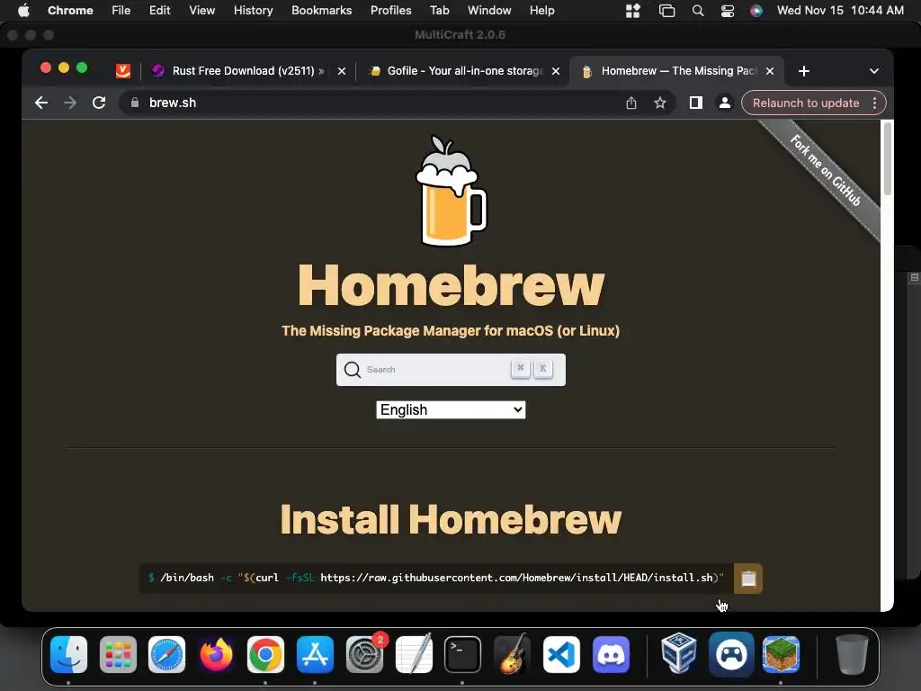Click the Homebrew title heading
921x691 pixels.
[x=451, y=285]
